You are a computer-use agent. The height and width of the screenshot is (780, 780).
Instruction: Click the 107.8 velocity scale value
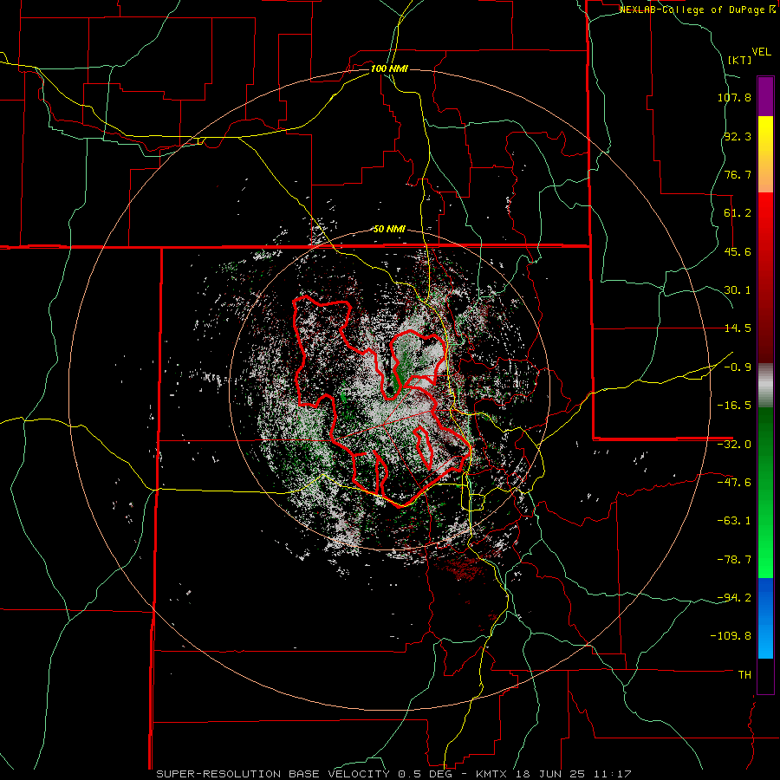734,97
